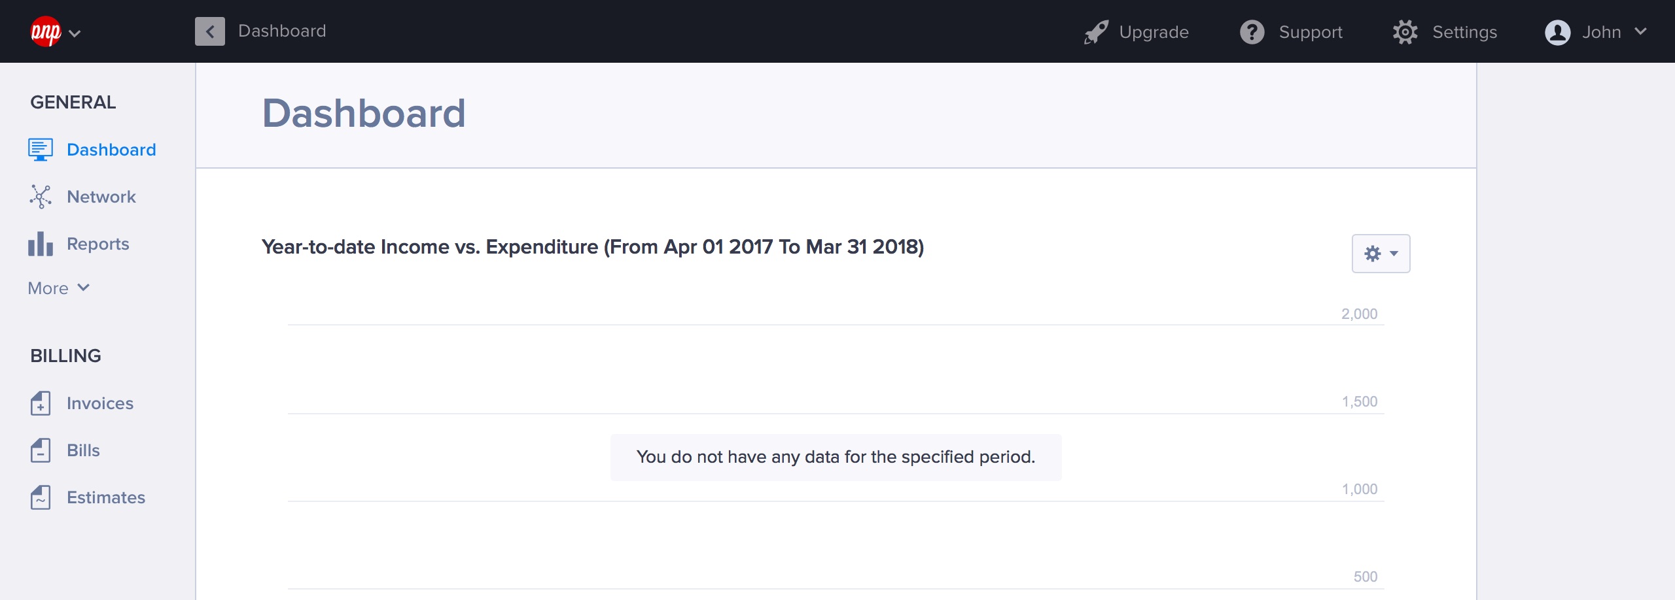Open the Reports menu item

98,244
